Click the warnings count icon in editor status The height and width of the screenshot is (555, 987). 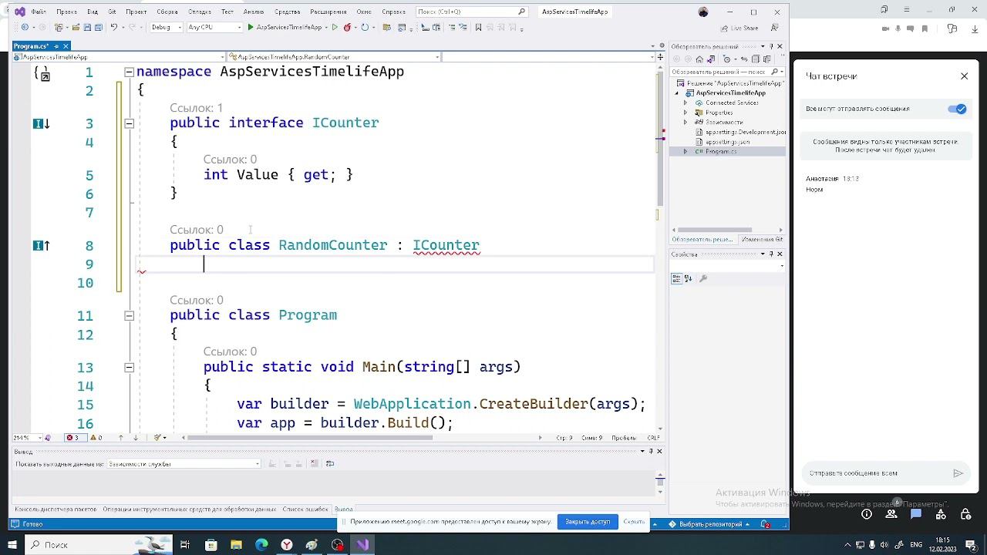coord(95,438)
